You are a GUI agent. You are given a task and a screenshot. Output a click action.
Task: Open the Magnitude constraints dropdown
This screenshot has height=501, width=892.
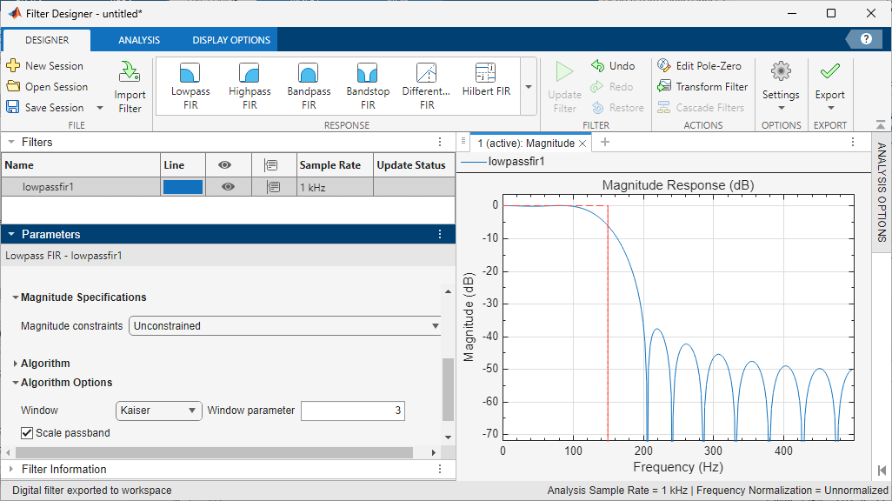click(x=285, y=325)
